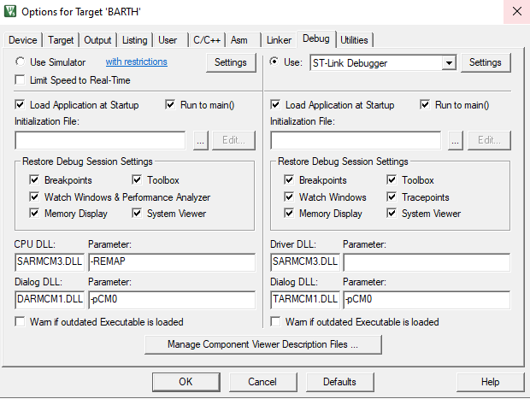This screenshot has height=399, width=530.
Task: Click debugger Initialization File input field
Action: tap(356, 140)
